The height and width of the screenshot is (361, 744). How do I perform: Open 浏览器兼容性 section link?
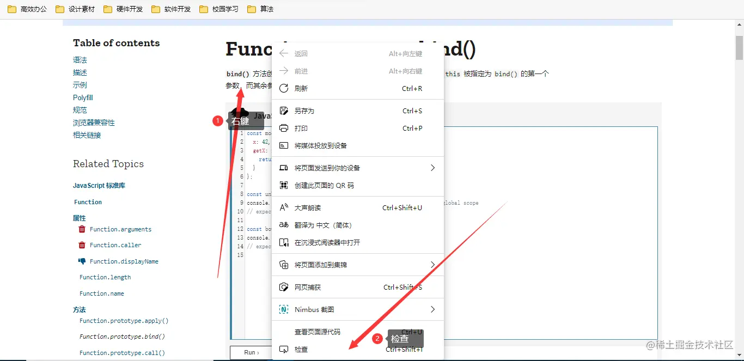point(94,123)
